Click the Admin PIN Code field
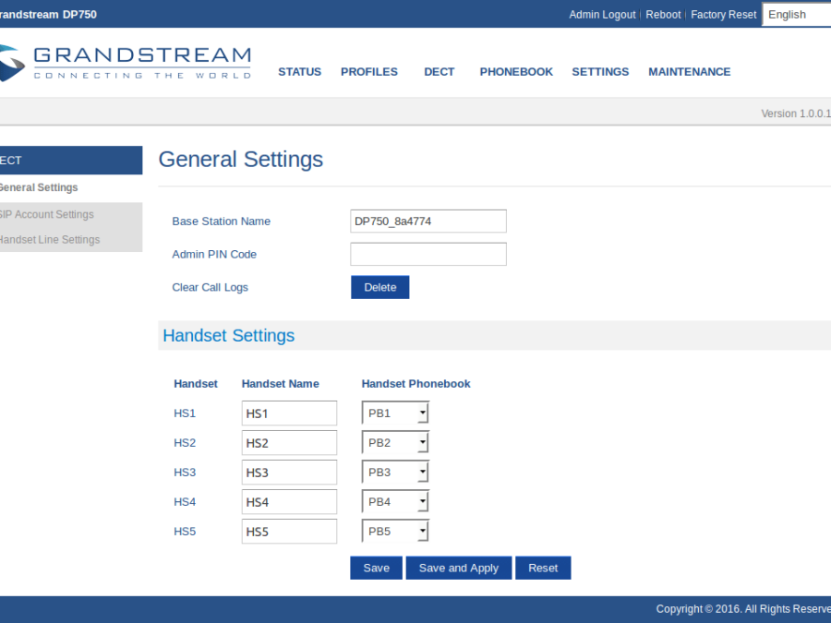Image resolution: width=831 pixels, height=623 pixels. tap(428, 255)
